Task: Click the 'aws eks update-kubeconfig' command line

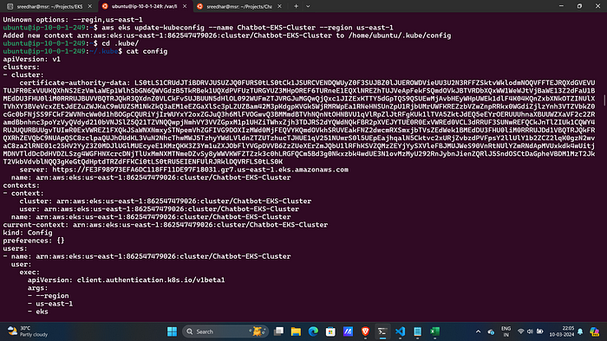Action: point(247,28)
